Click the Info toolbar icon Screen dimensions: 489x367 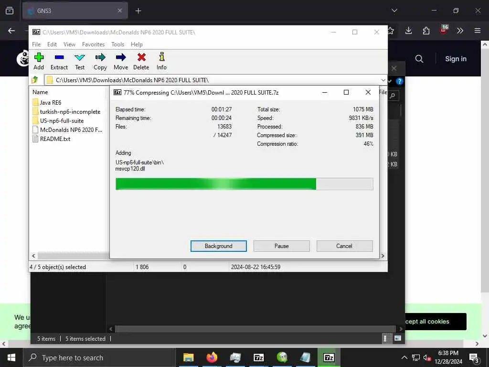click(x=161, y=61)
